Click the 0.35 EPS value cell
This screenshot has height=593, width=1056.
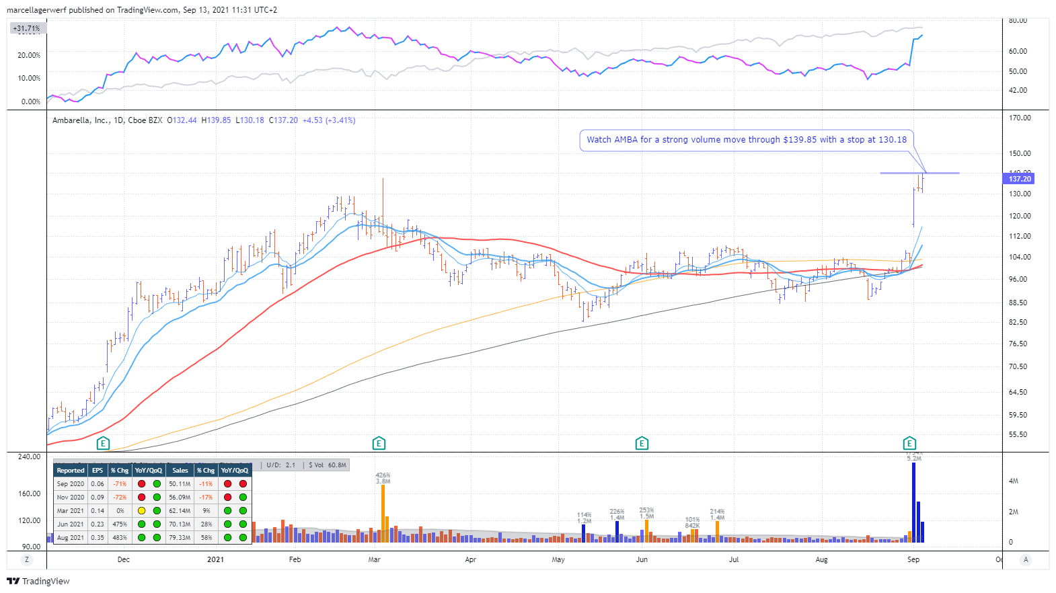(98, 538)
